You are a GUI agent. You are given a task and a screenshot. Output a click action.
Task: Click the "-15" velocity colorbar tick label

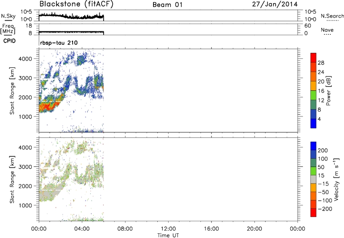[323, 184]
